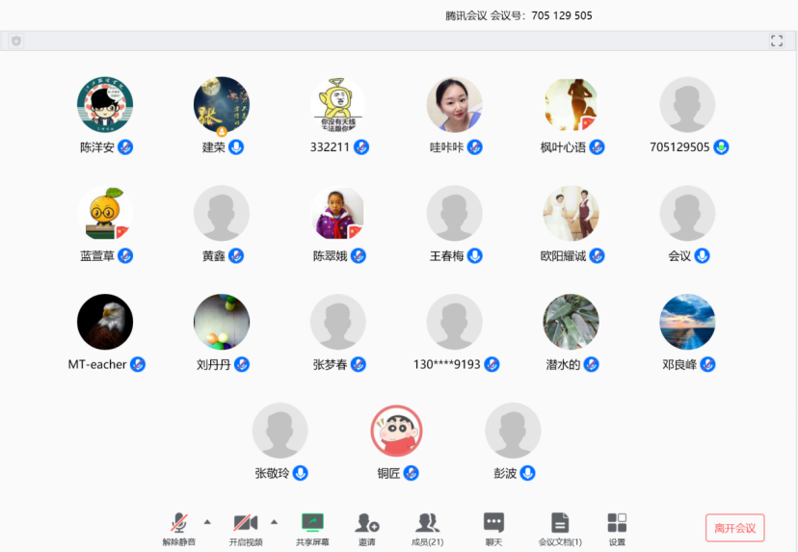The image size is (798, 552).
Task: Unmute microphone with 解除静音 button
Action: [x=178, y=524]
